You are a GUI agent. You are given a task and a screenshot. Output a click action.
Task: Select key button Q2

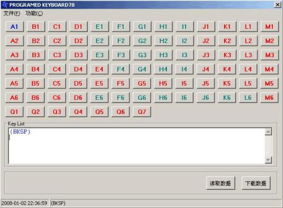pyautogui.click(x=36, y=112)
